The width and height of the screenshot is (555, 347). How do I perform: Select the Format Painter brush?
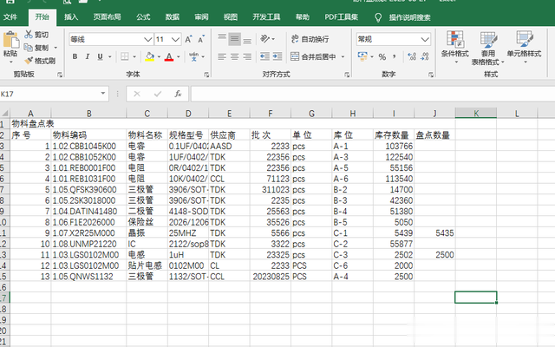coord(29,61)
